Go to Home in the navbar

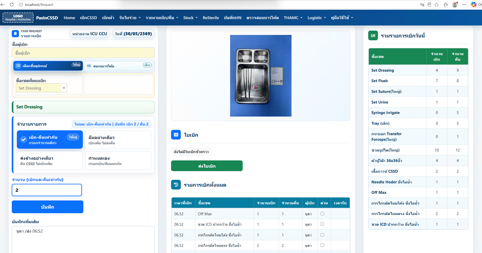pyautogui.click(x=69, y=18)
